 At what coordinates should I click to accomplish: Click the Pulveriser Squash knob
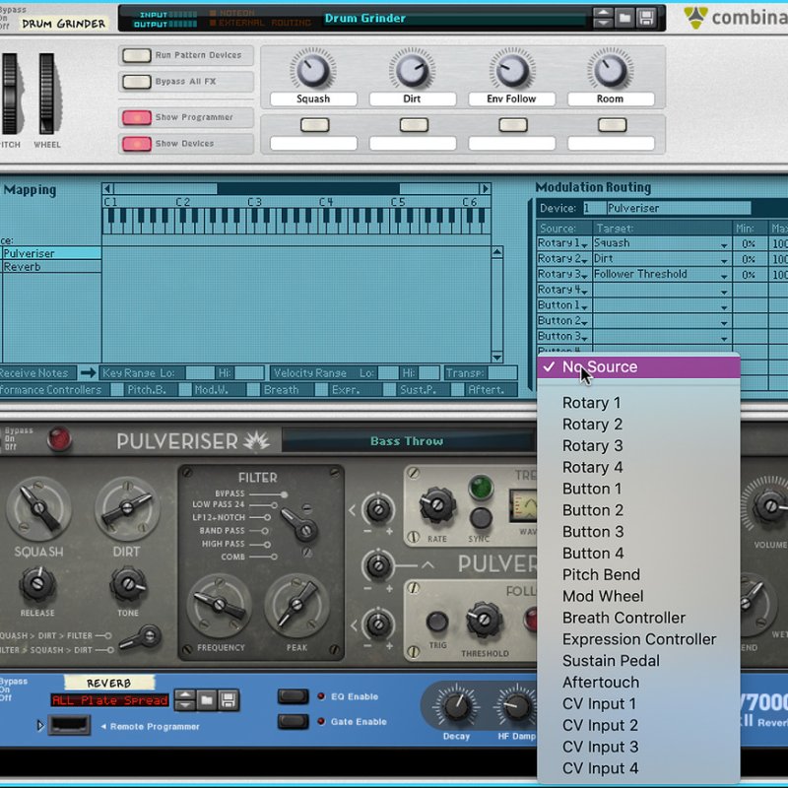38,510
